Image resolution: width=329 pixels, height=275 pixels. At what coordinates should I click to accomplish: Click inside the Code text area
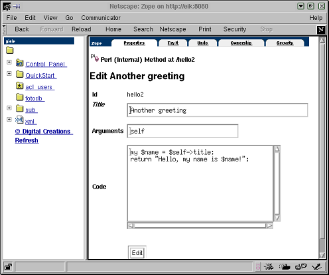click(x=200, y=183)
